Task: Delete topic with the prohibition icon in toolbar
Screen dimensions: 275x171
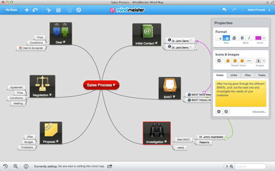Action: (x=79, y=10)
